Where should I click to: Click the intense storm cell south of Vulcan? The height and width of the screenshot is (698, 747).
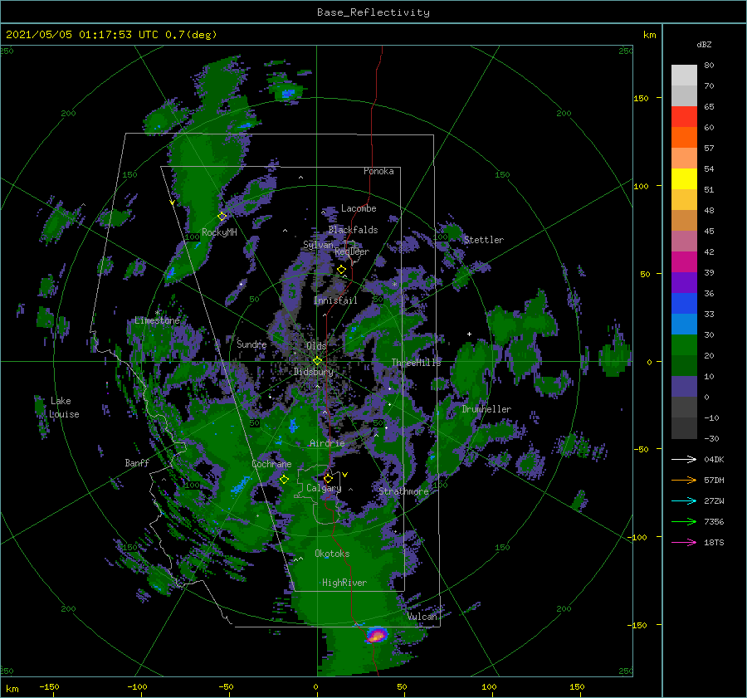[377, 635]
